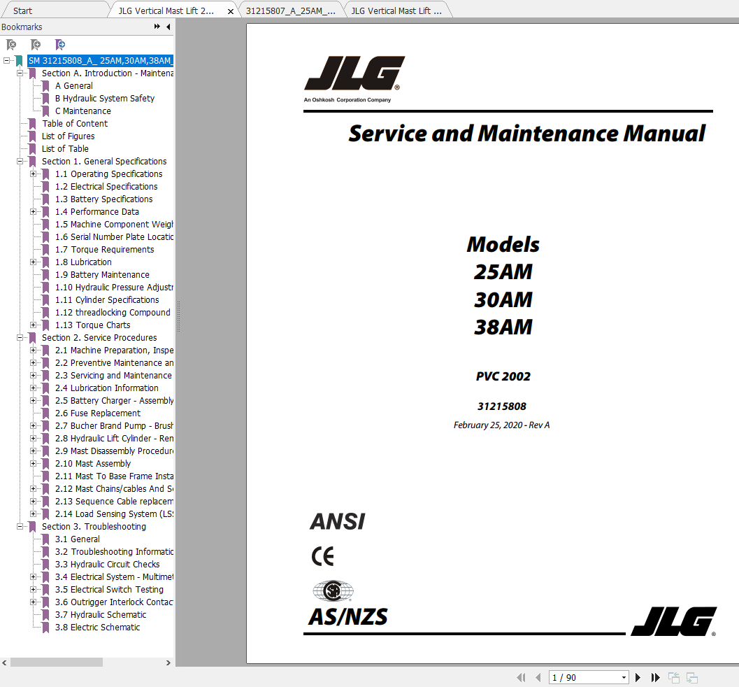
Task: Expand all bookmarks with the double-arrow icon
Action: pyautogui.click(x=157, y=27)
